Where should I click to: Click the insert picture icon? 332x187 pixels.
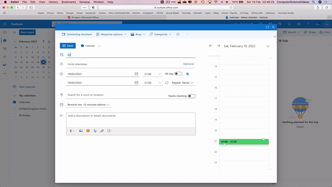click(81, 131)
